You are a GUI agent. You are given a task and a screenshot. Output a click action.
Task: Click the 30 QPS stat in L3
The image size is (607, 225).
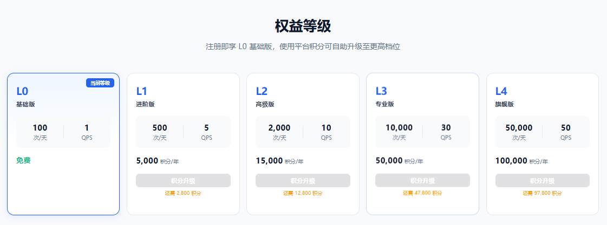click(x=446, y=132)
